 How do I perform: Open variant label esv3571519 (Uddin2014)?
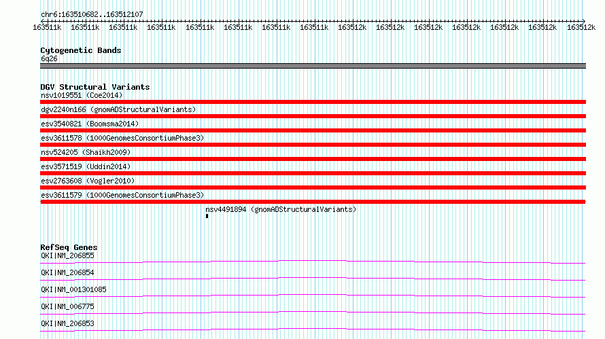(x=86, y=166)
